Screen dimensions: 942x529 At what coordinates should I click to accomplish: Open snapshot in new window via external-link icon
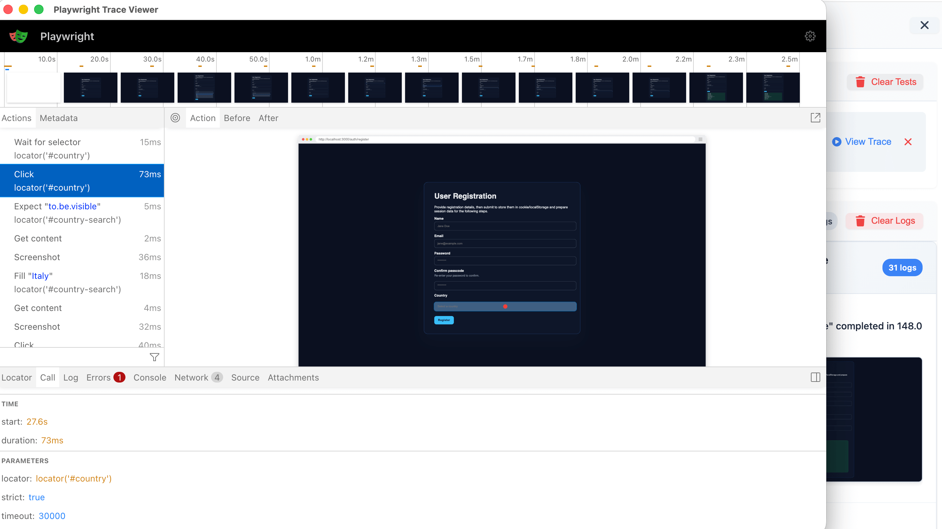816,118
